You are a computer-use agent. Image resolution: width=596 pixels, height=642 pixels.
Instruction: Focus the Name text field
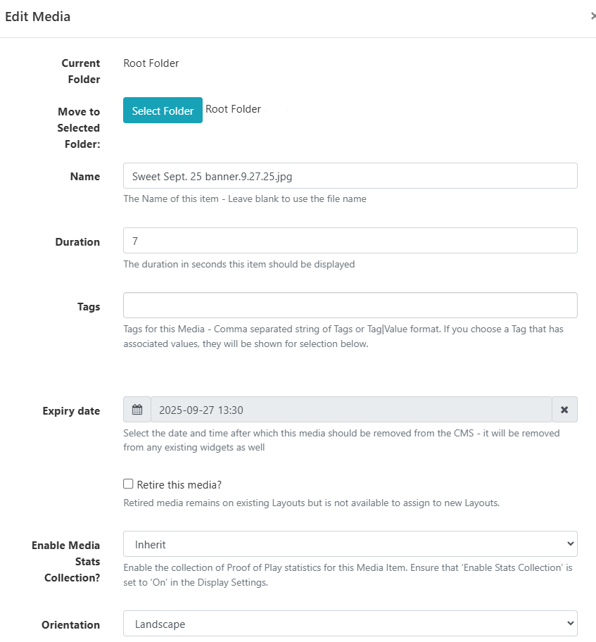[x=350, y=176]
